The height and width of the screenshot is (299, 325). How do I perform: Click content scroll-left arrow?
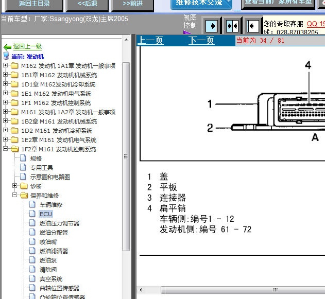coord(141,290)
